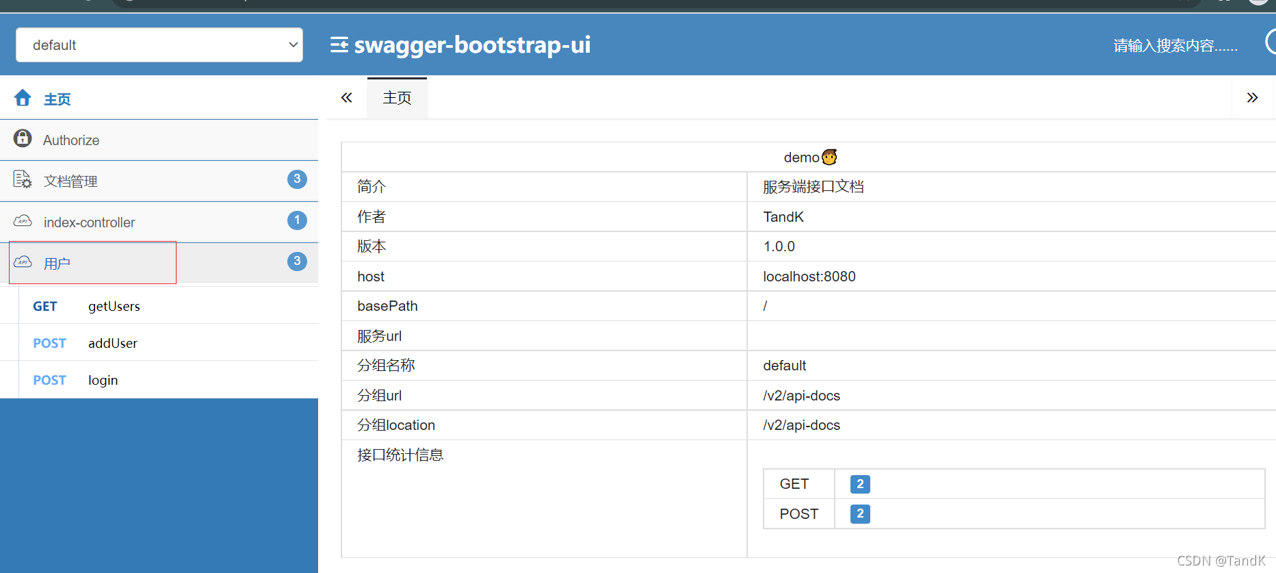Viewport: 1276px width, 573px height.
Task: Toggle the sidebar menu collapse icon
Action: click(x=339, y=45)
